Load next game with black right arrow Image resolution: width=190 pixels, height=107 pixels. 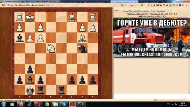click(154, 5)
